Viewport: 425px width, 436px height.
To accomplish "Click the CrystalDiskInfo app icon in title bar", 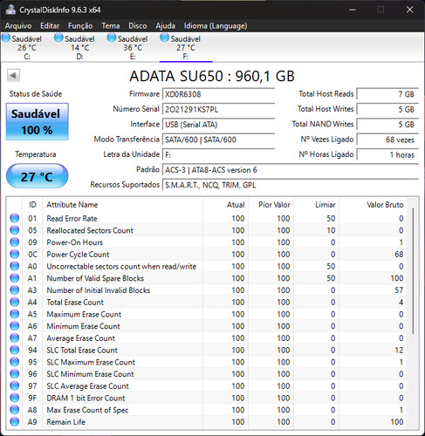I will pyautogui.click(x=10, y=10).
